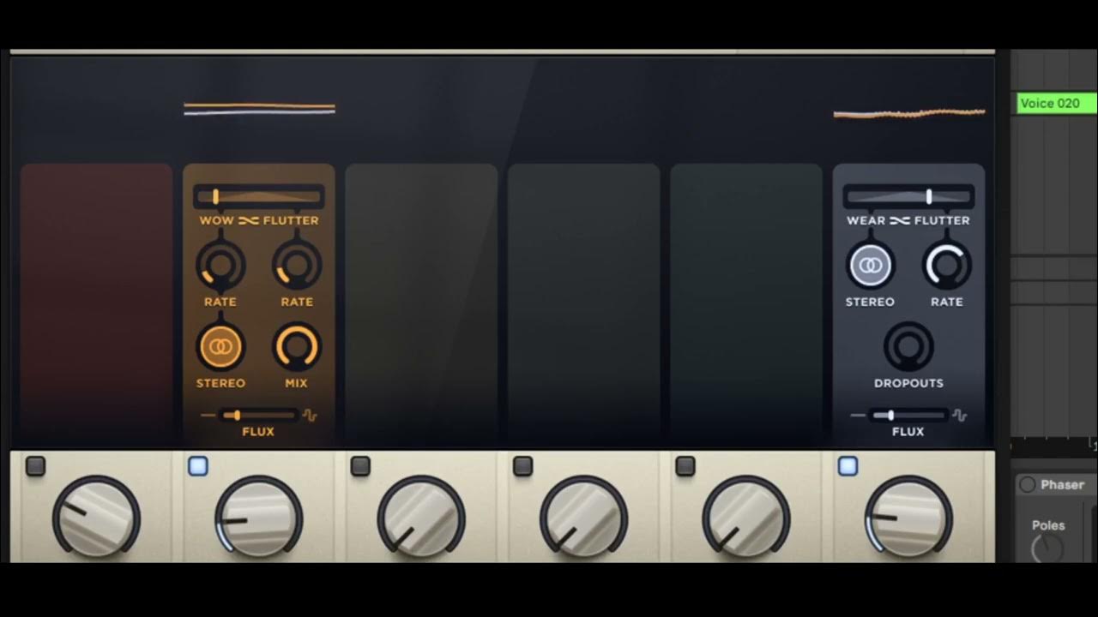Toggle the white Stereo button in the Wear module
This screenshot has height=617, width=1098.
click(871, 266)
